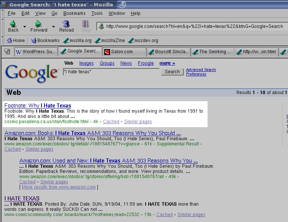The height and width of the screenshot is (222, 288).
Task: Click the Google search text box
Action: pos(111,72)
